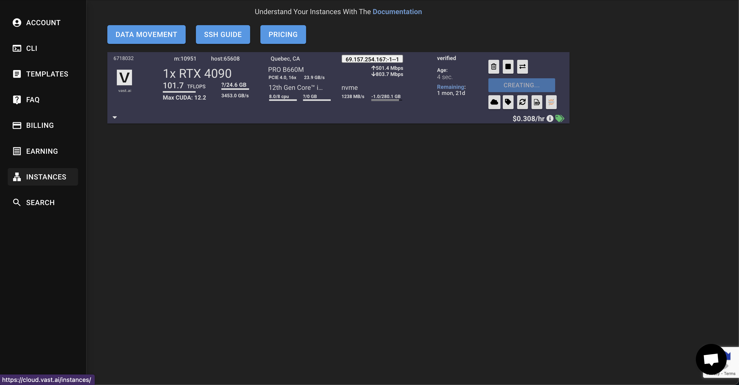Click the DATA MOVEMENT button
The image size is (739, 385).
(x=146, y=34)
